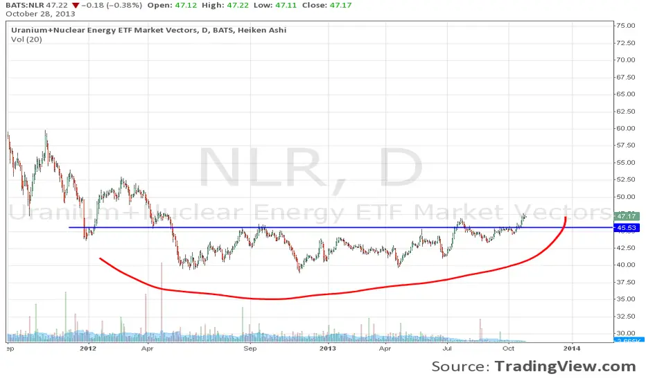Click the 60.00 price axis label
The height and width of the screenshot is (381, 646).
(x=625, y=128)
